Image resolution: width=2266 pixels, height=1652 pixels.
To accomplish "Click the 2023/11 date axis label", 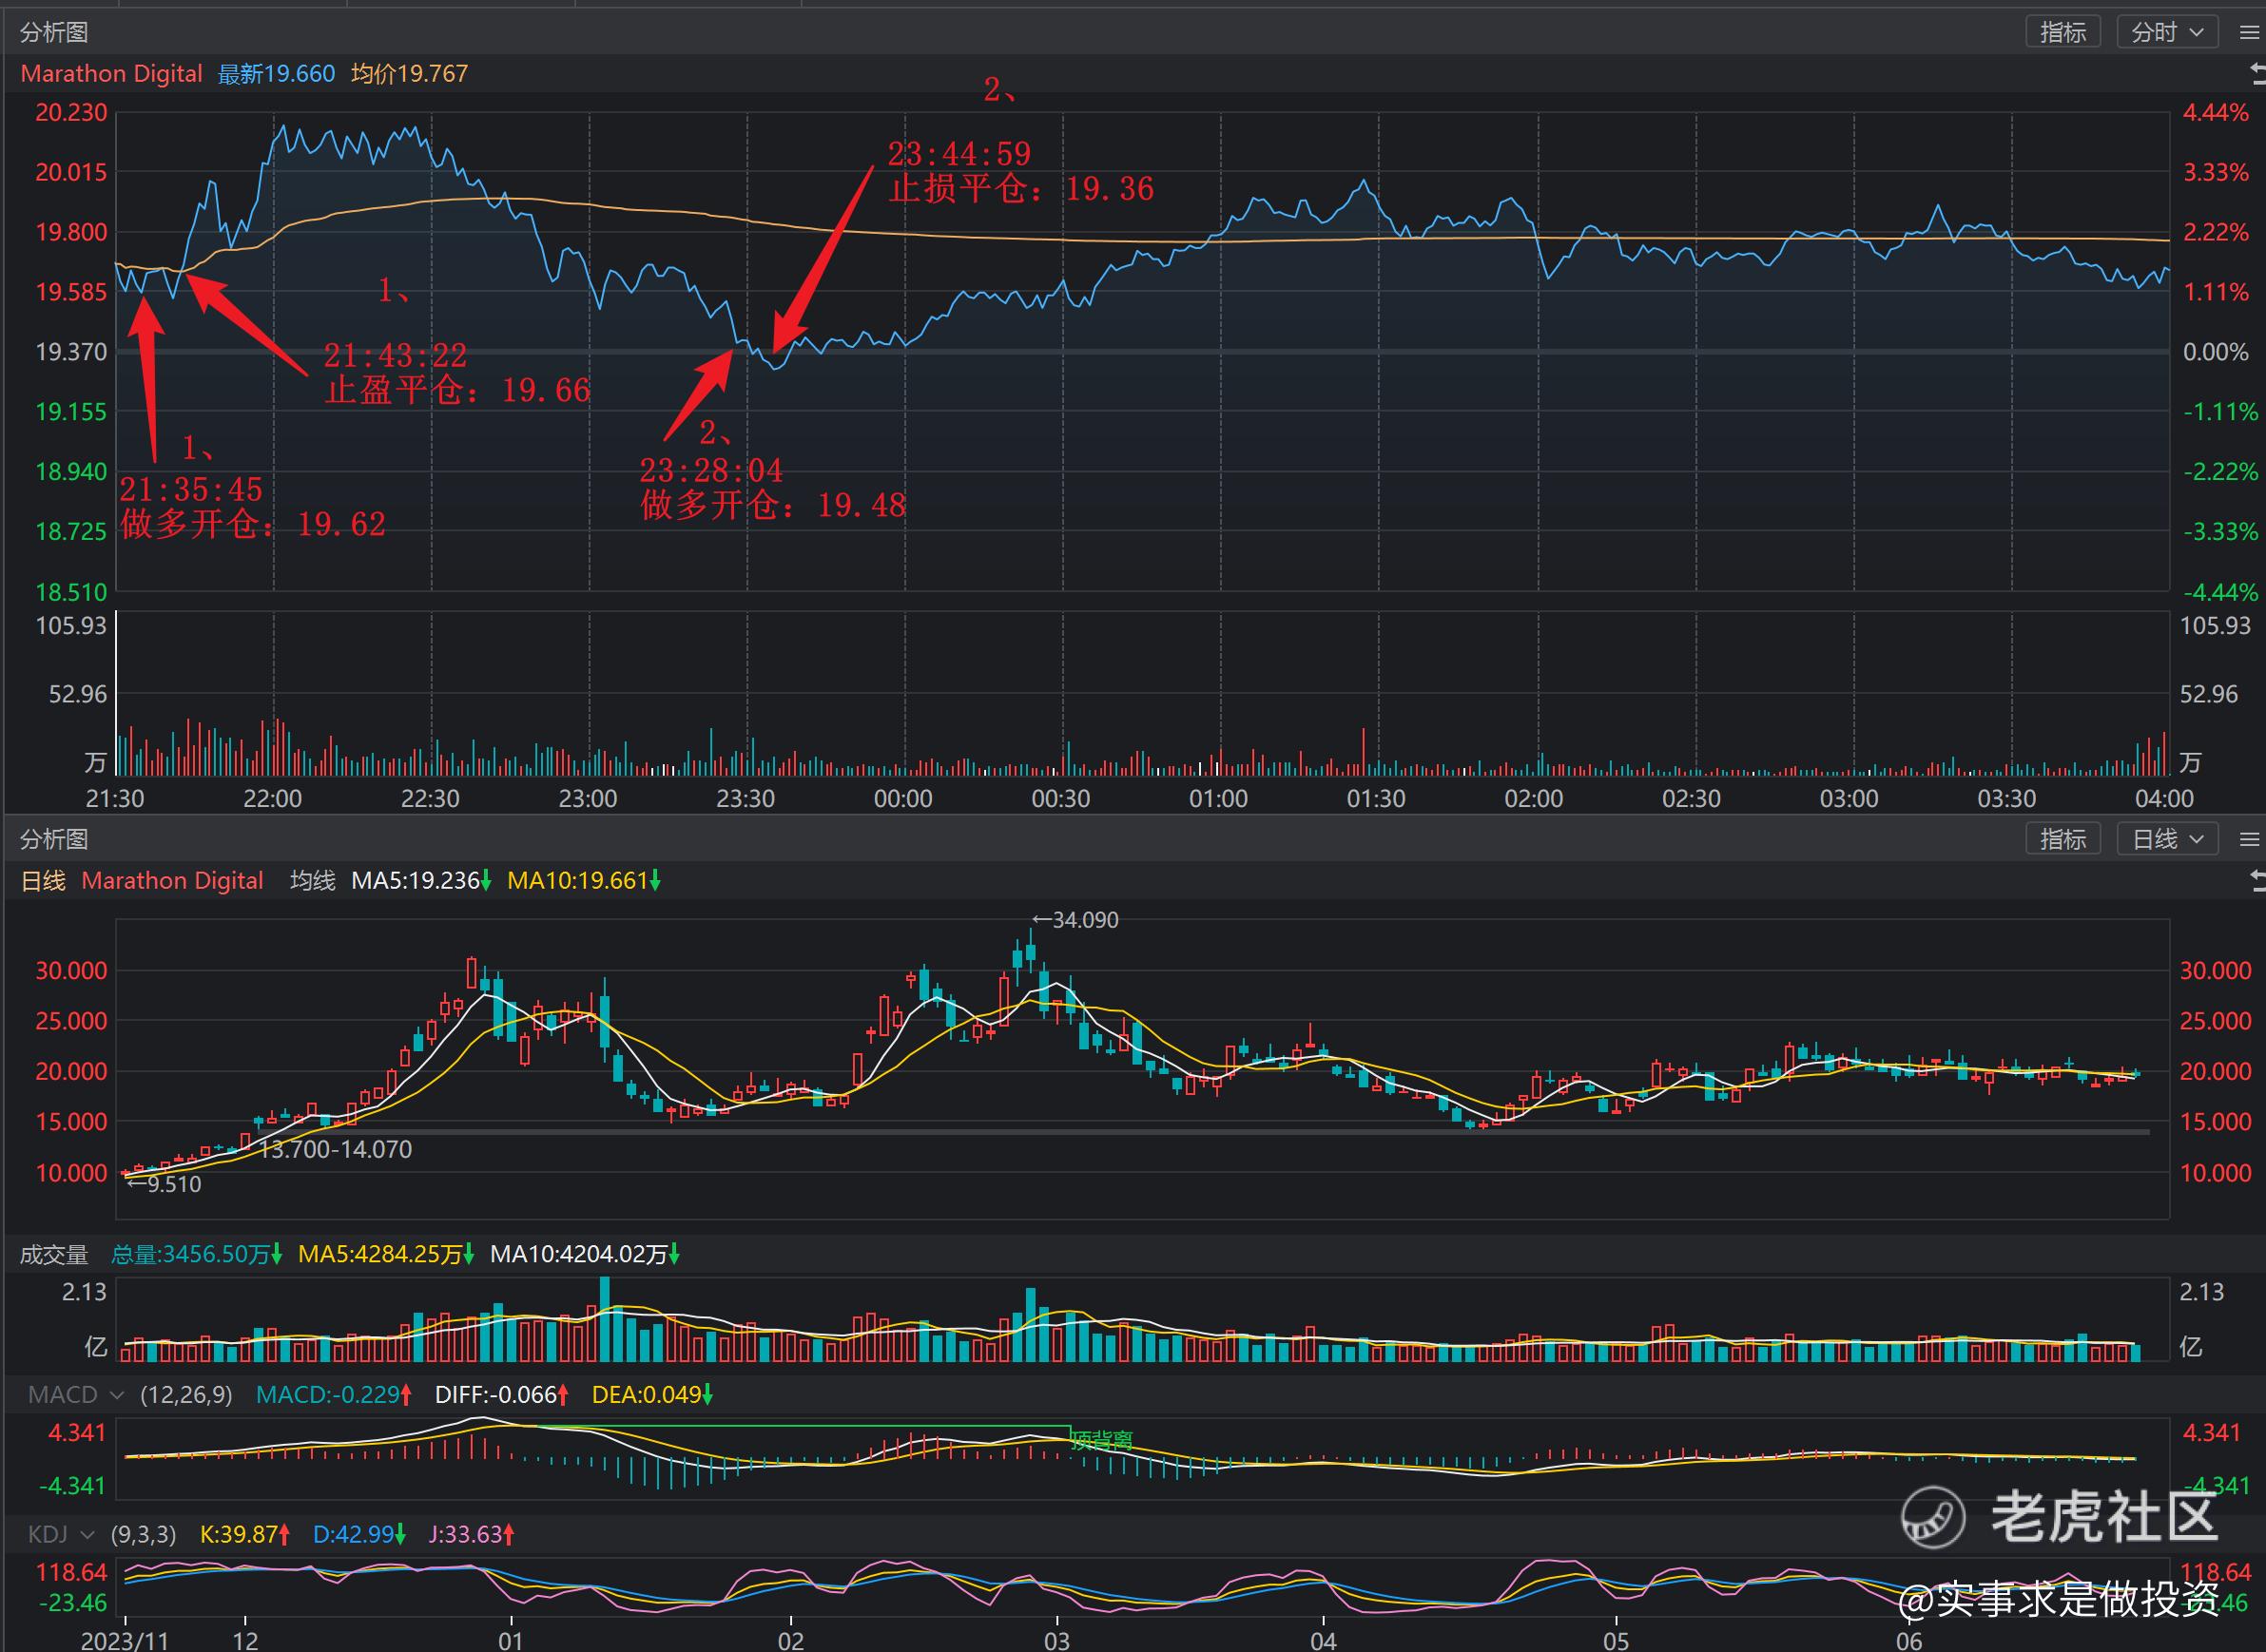I will click(124, 1641).
